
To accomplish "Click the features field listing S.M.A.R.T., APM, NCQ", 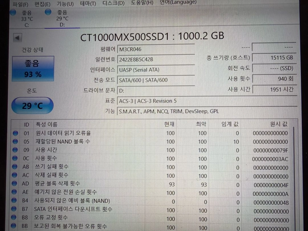I will [207, 111].
